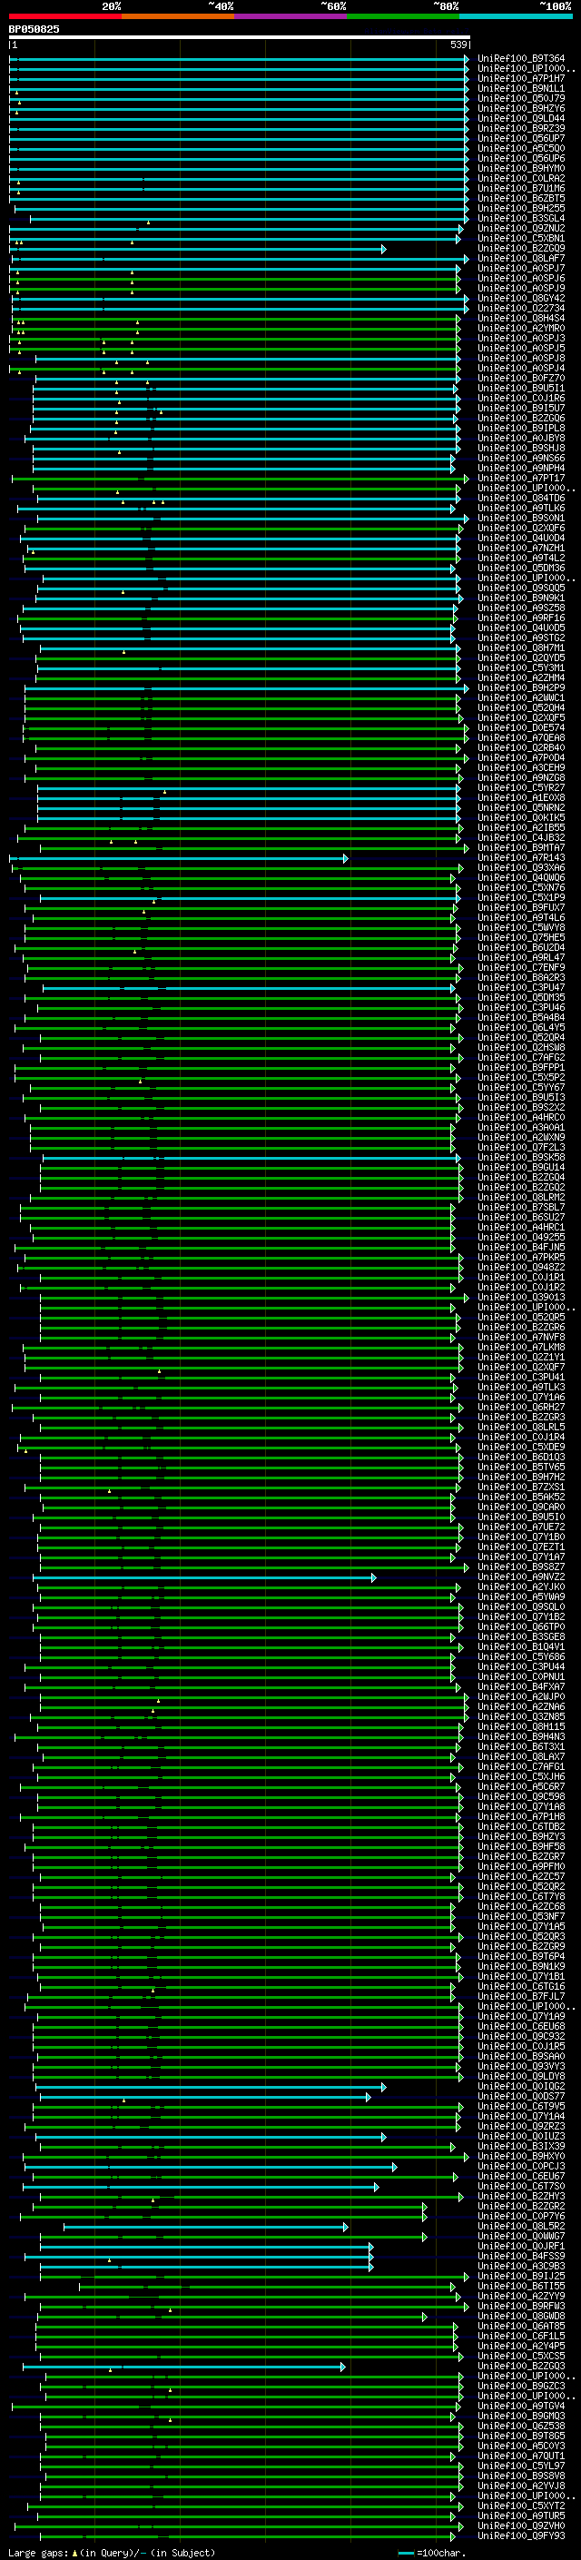
Task: Click the red 20% identity color key
Action: [65, 17]
